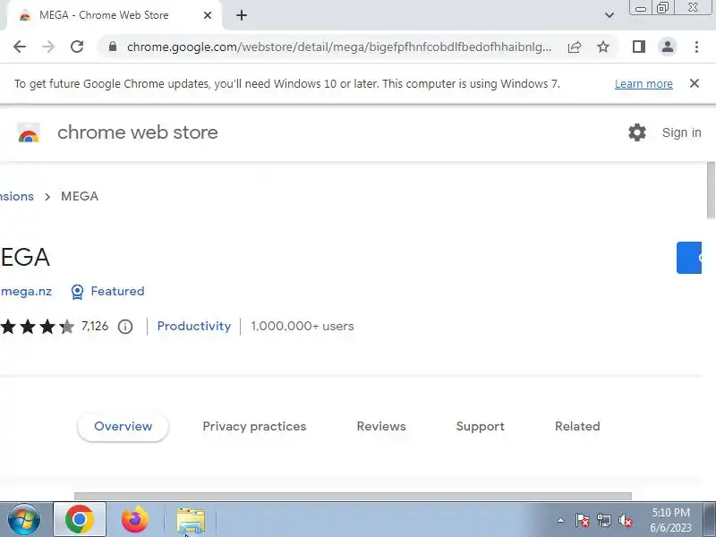The image size is (716, 537).
Task: Close the MEGA - Chrome Web Store tab
Action: (208, 15)
